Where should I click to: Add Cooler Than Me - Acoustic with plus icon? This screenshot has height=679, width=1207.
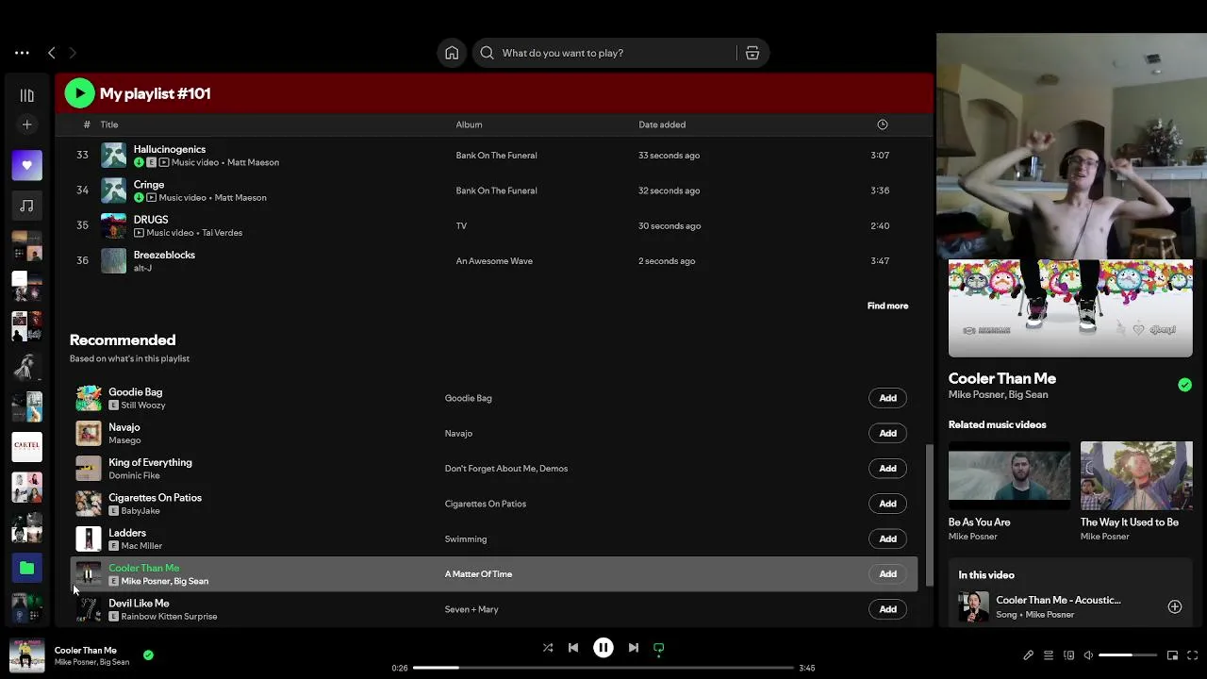point(1175,607)
